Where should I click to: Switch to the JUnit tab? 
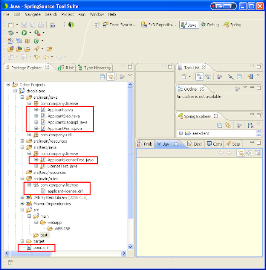point(66,67)
